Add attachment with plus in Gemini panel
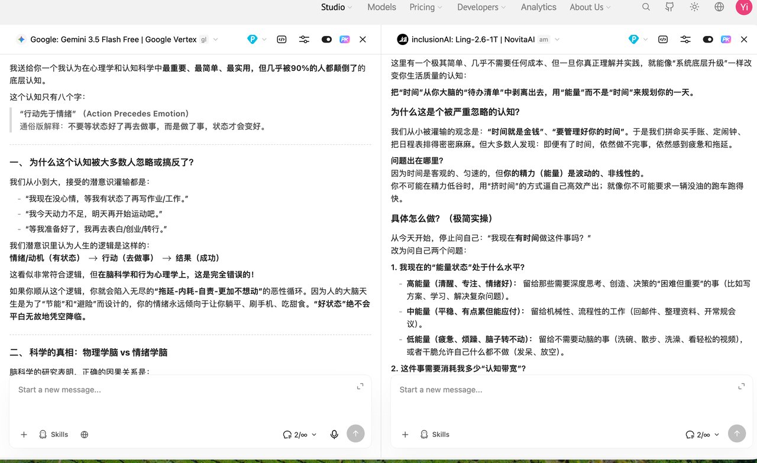757x463 pixels. 24,434
